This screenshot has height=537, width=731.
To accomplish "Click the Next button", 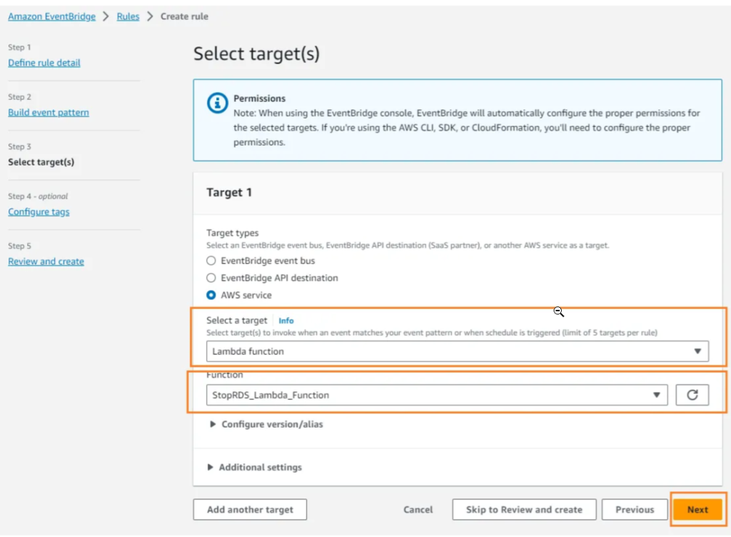I will (x=697, y=509).
